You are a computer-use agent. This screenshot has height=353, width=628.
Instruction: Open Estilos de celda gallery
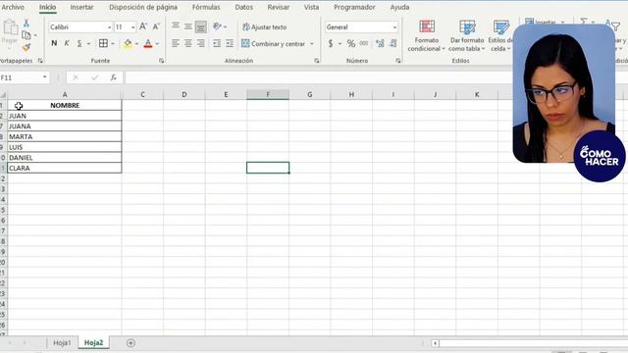(500, 35)
